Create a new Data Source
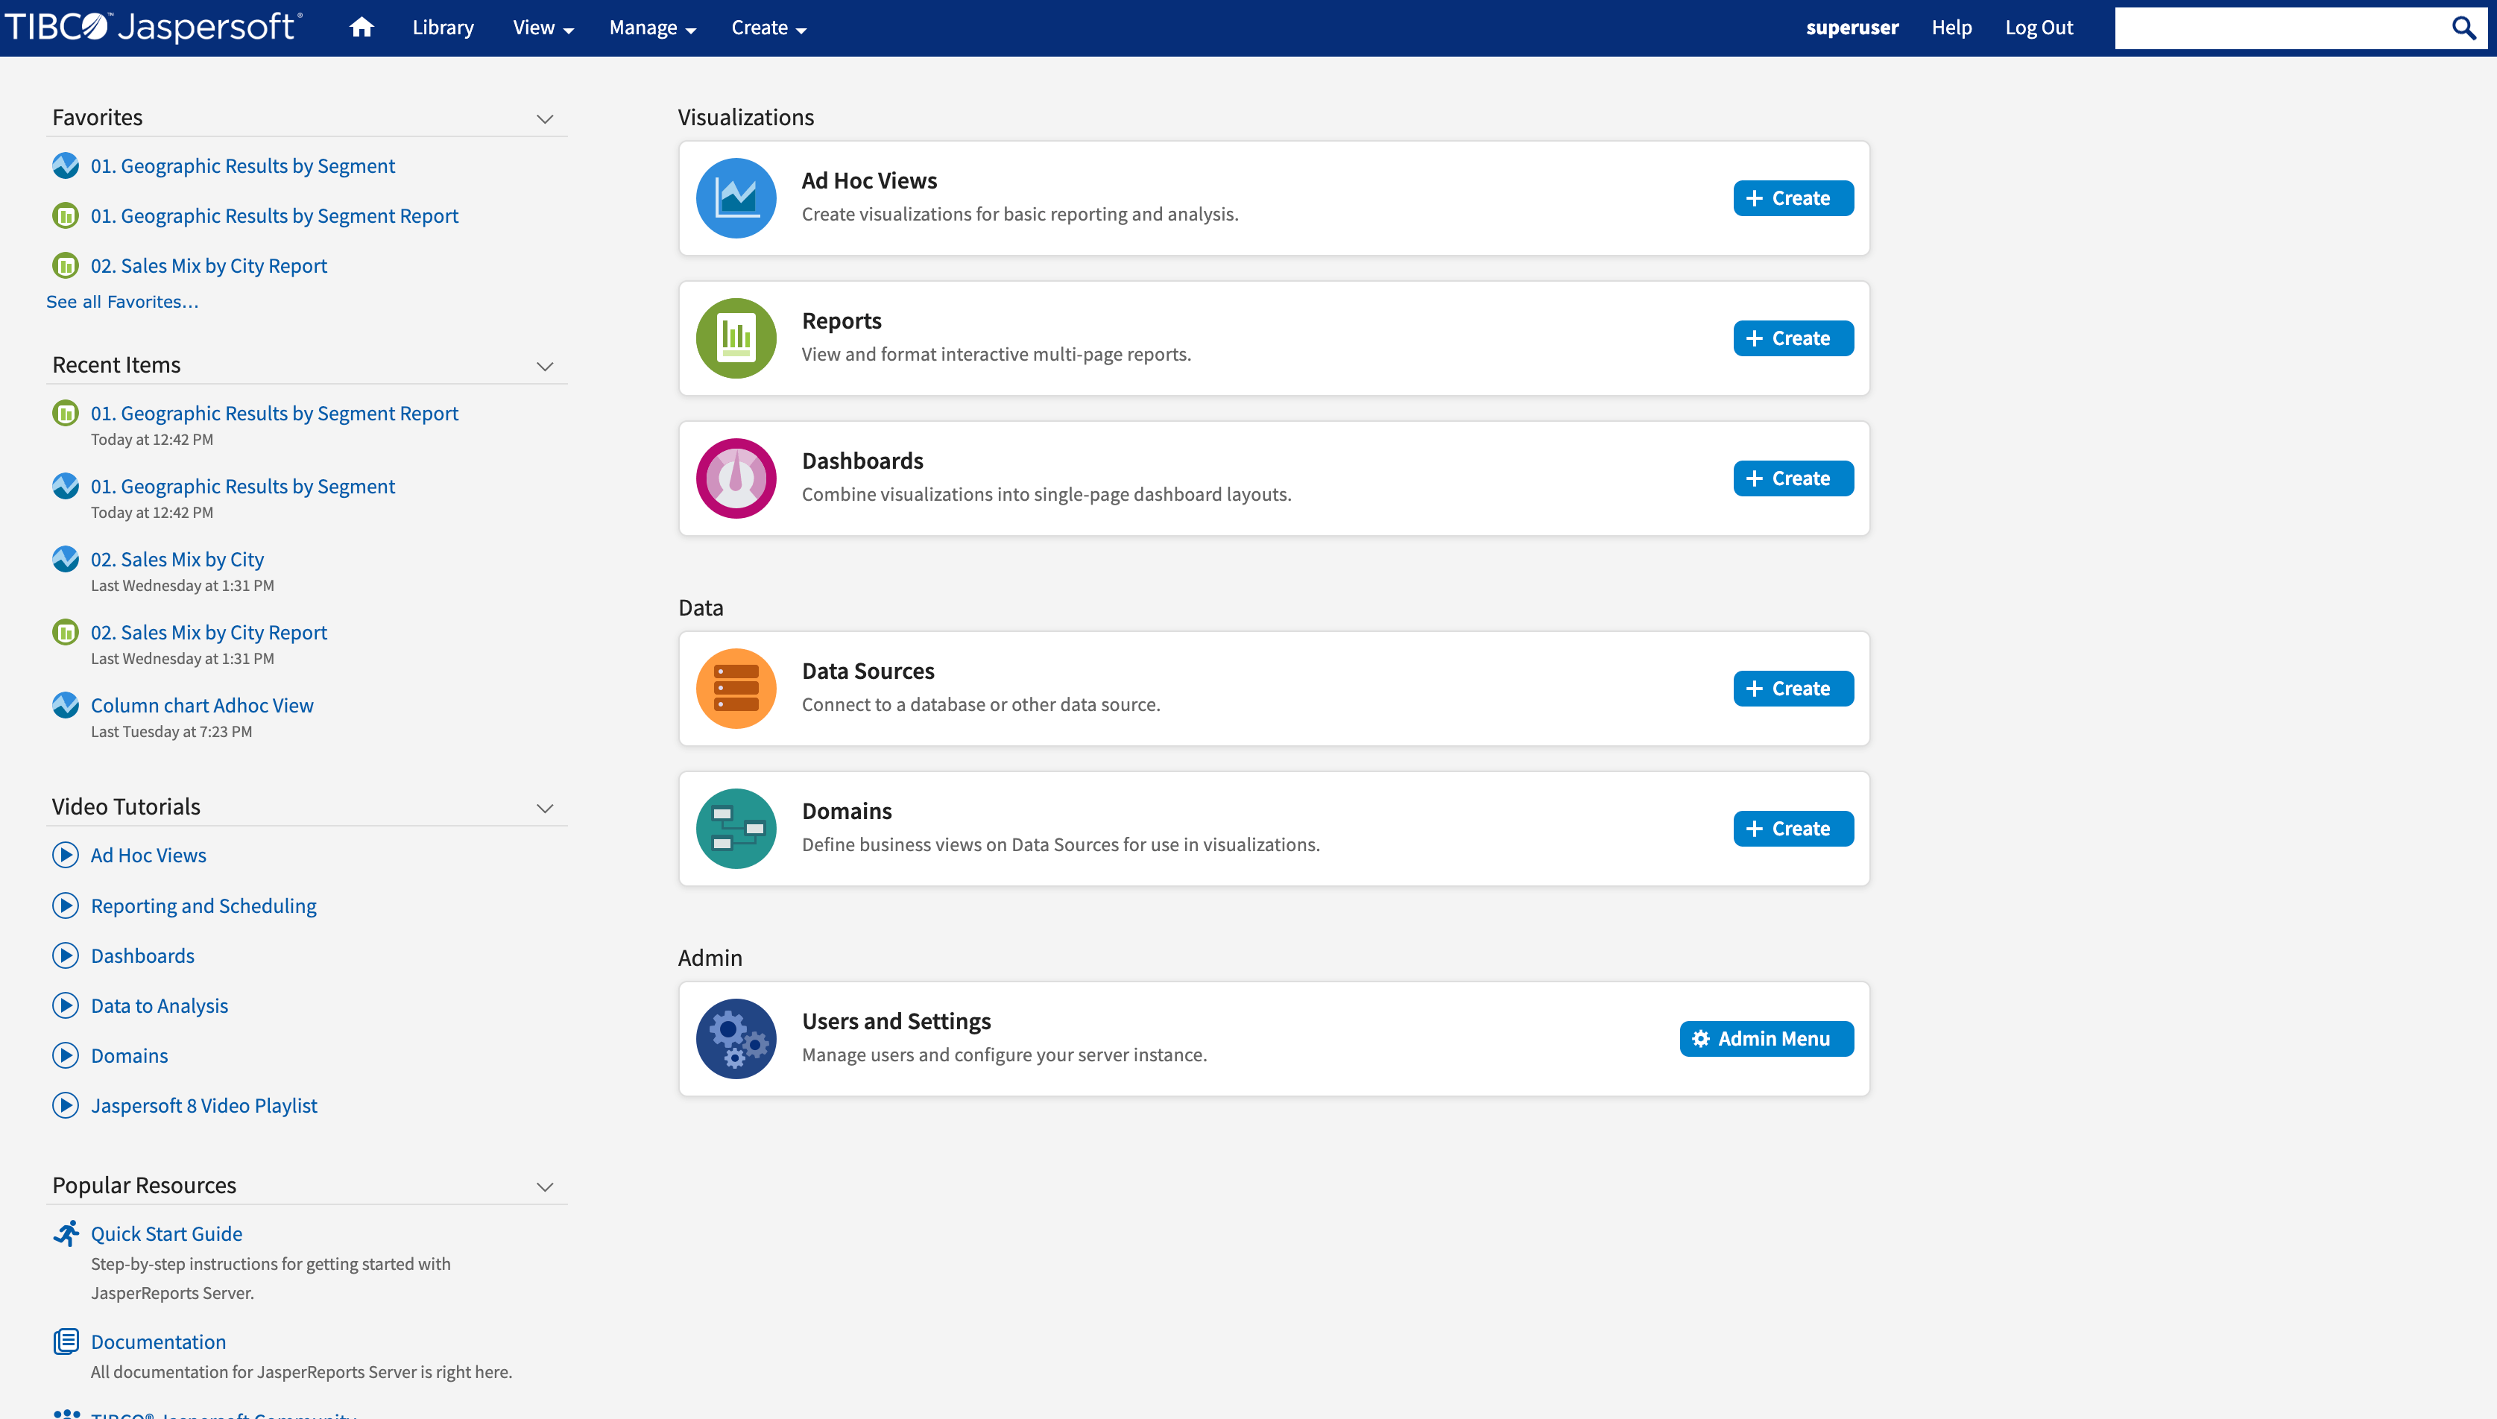The image size is (2497, 1419). click(x=1793, y=688)
